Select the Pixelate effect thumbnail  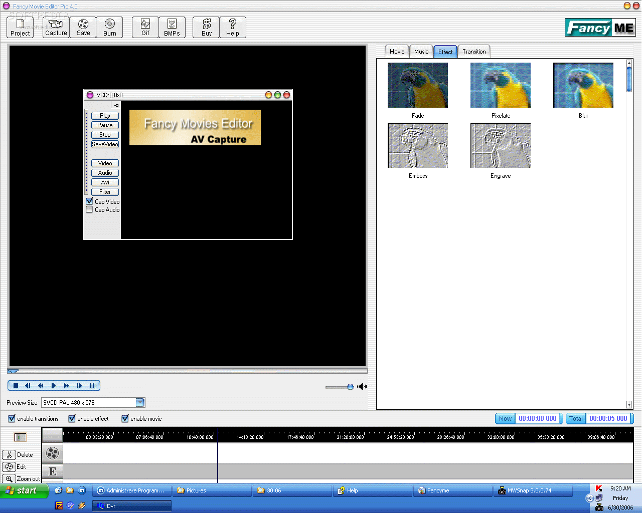click(501, 85)
